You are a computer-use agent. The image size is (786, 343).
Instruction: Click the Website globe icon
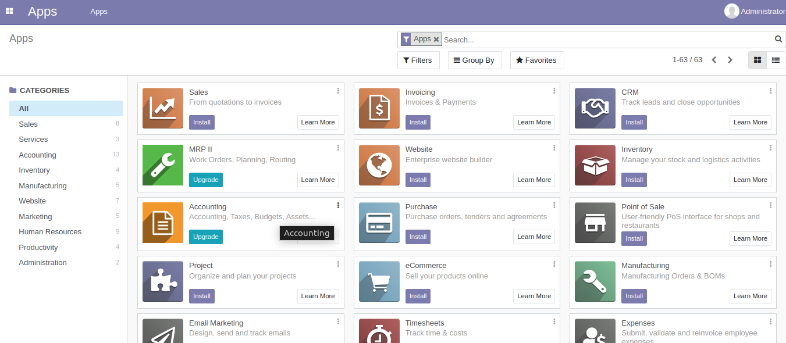(379, 165)
